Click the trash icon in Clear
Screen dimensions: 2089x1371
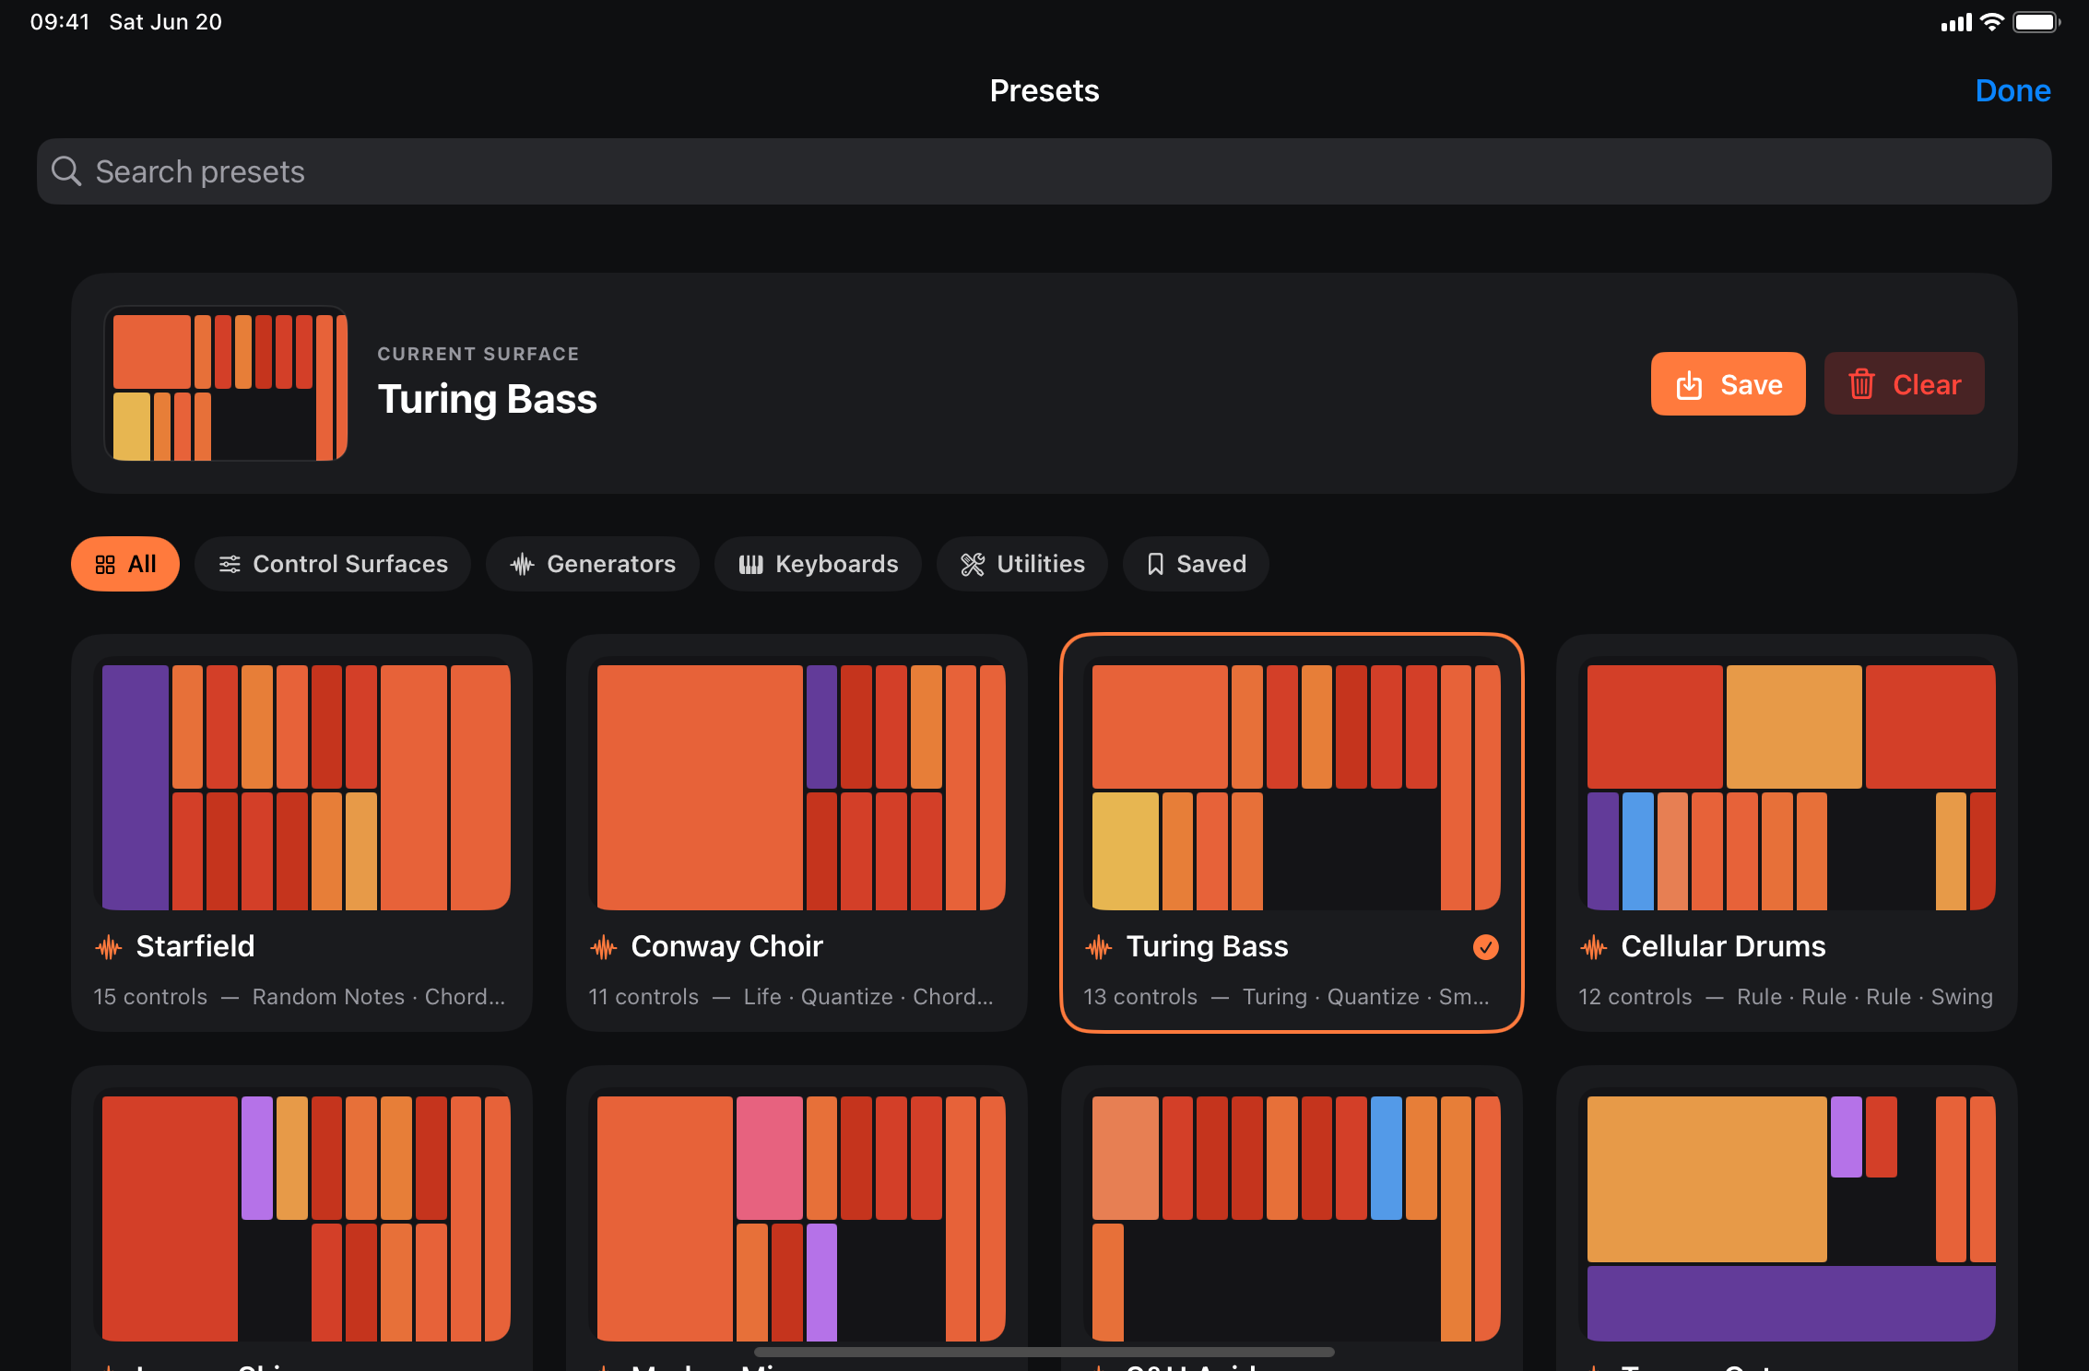tap(1861, 384)
